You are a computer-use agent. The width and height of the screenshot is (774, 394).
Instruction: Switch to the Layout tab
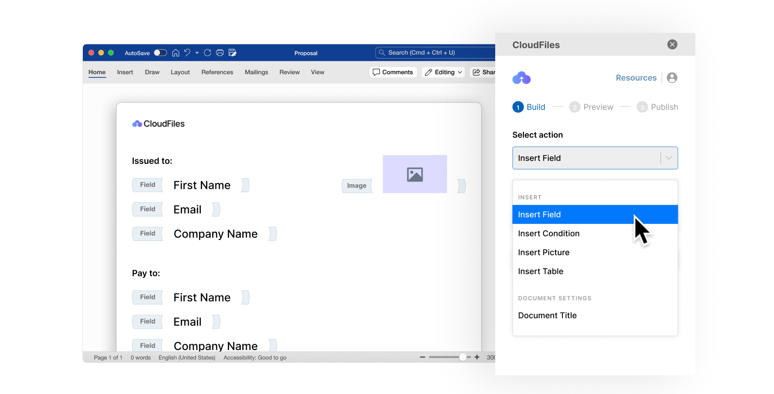(x=180, y=72)
